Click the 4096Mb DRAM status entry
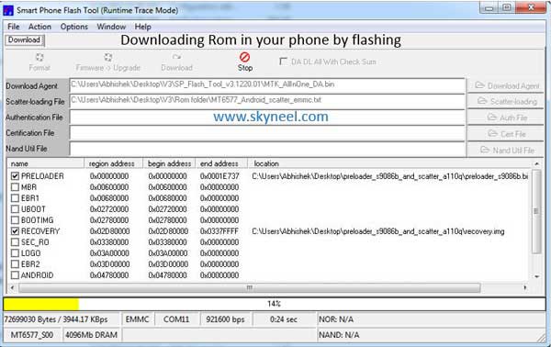Viewport: 551px width, 347px height. [91, 335]
